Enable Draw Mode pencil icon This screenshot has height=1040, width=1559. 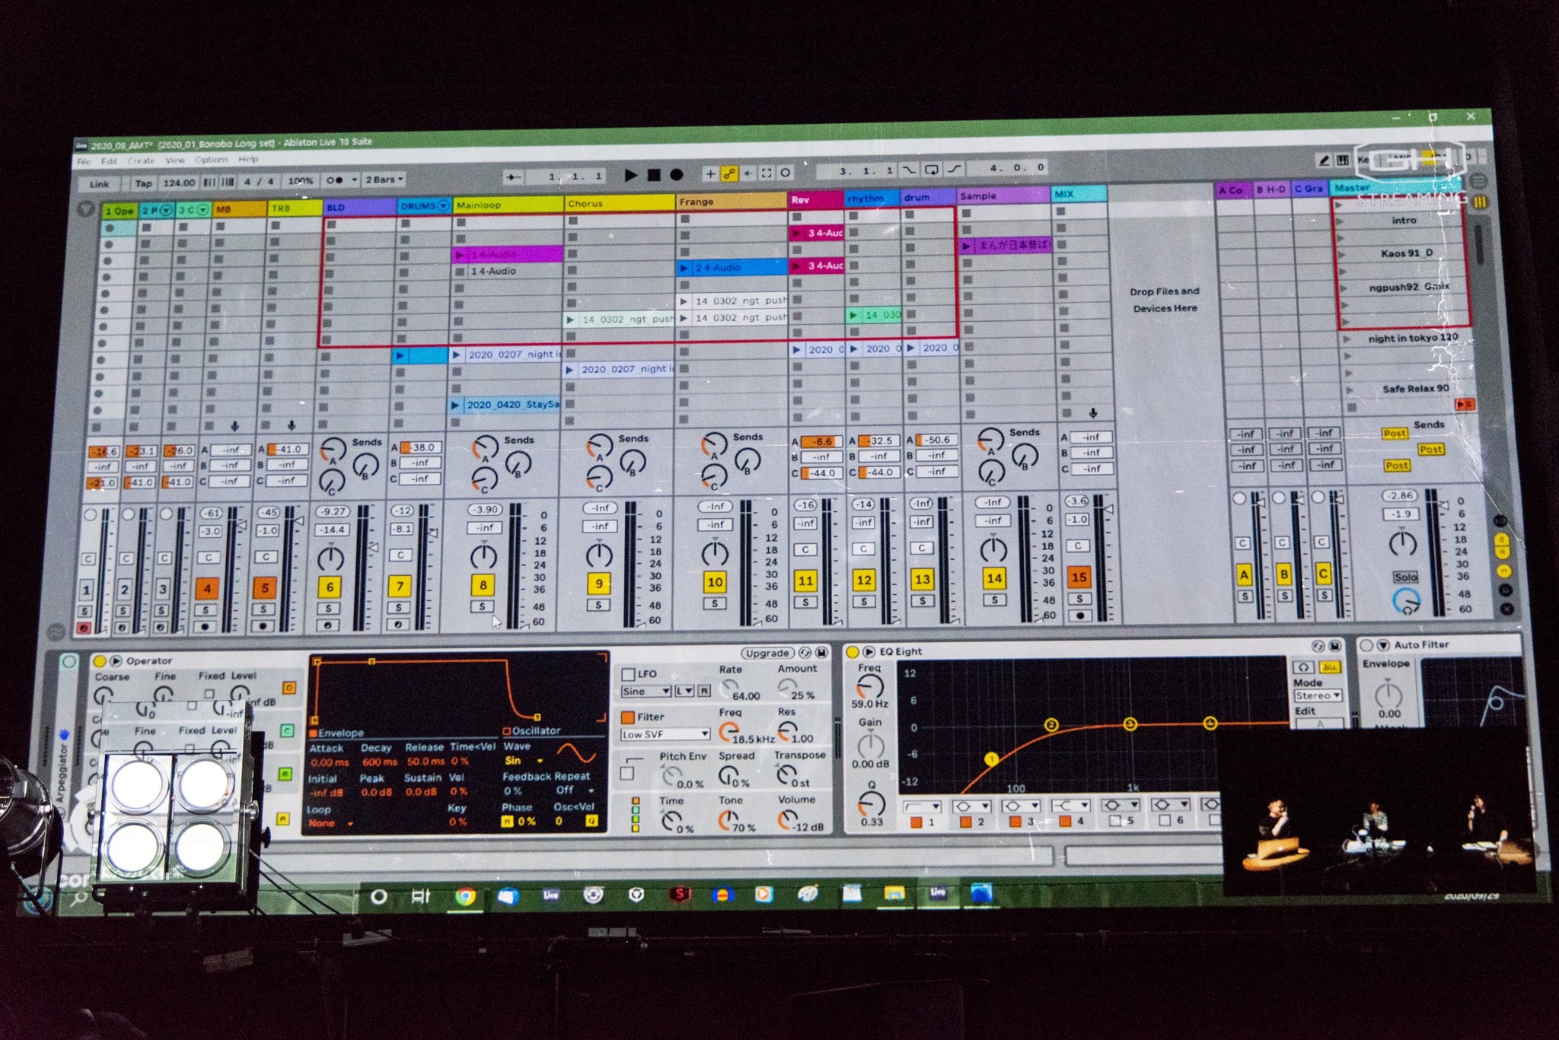(x=1324, y=161)
